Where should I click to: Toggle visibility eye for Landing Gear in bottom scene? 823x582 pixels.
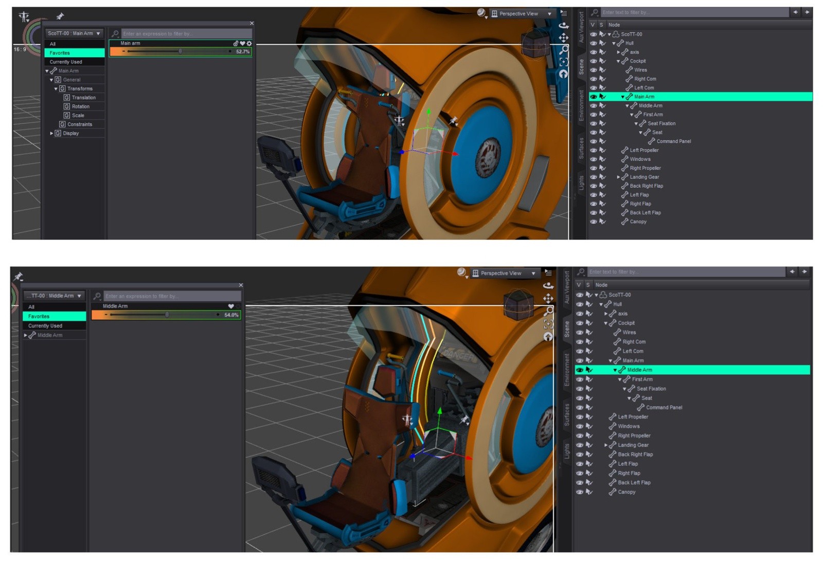click(580, 445)
